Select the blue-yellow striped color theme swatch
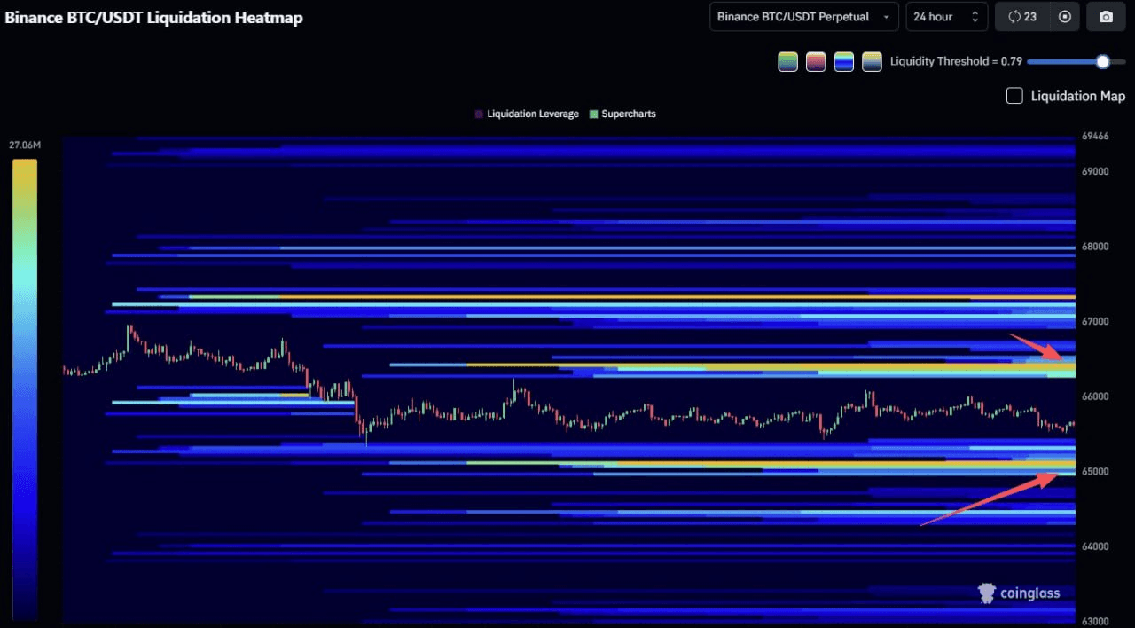This screenshot has width=1135, height=628. pyautogui.click(x=844, y=62)
